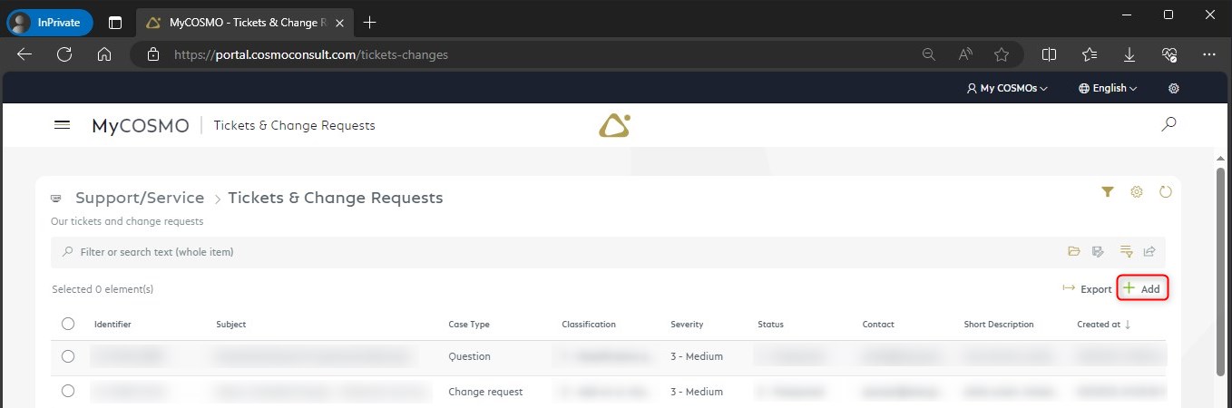Click the share filter icon
The width and height of the screenshot is (1232, 408).
[1149, 252]
